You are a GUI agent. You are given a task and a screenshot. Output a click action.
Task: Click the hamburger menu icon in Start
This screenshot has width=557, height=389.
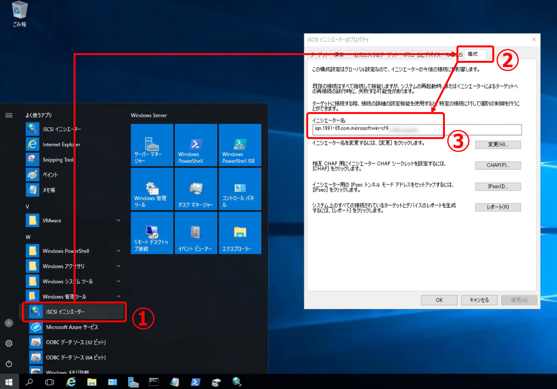(x=9, y=115)
